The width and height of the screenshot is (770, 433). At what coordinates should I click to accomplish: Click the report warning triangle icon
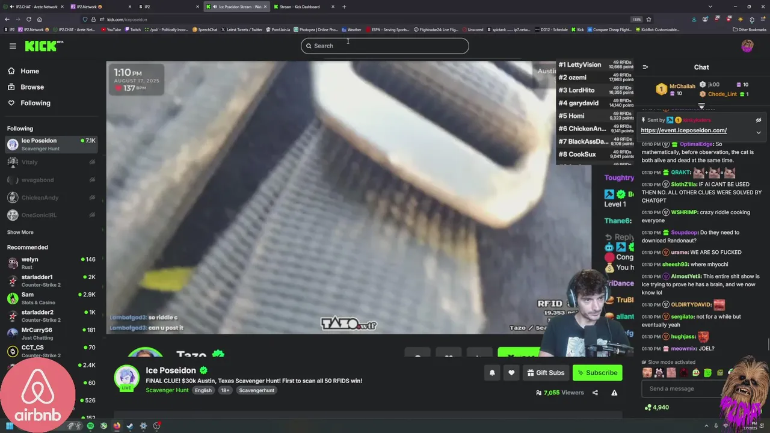[x=614, y=393]
